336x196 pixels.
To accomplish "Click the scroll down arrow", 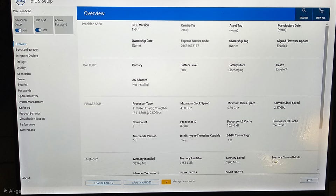I will coord(318,170).
